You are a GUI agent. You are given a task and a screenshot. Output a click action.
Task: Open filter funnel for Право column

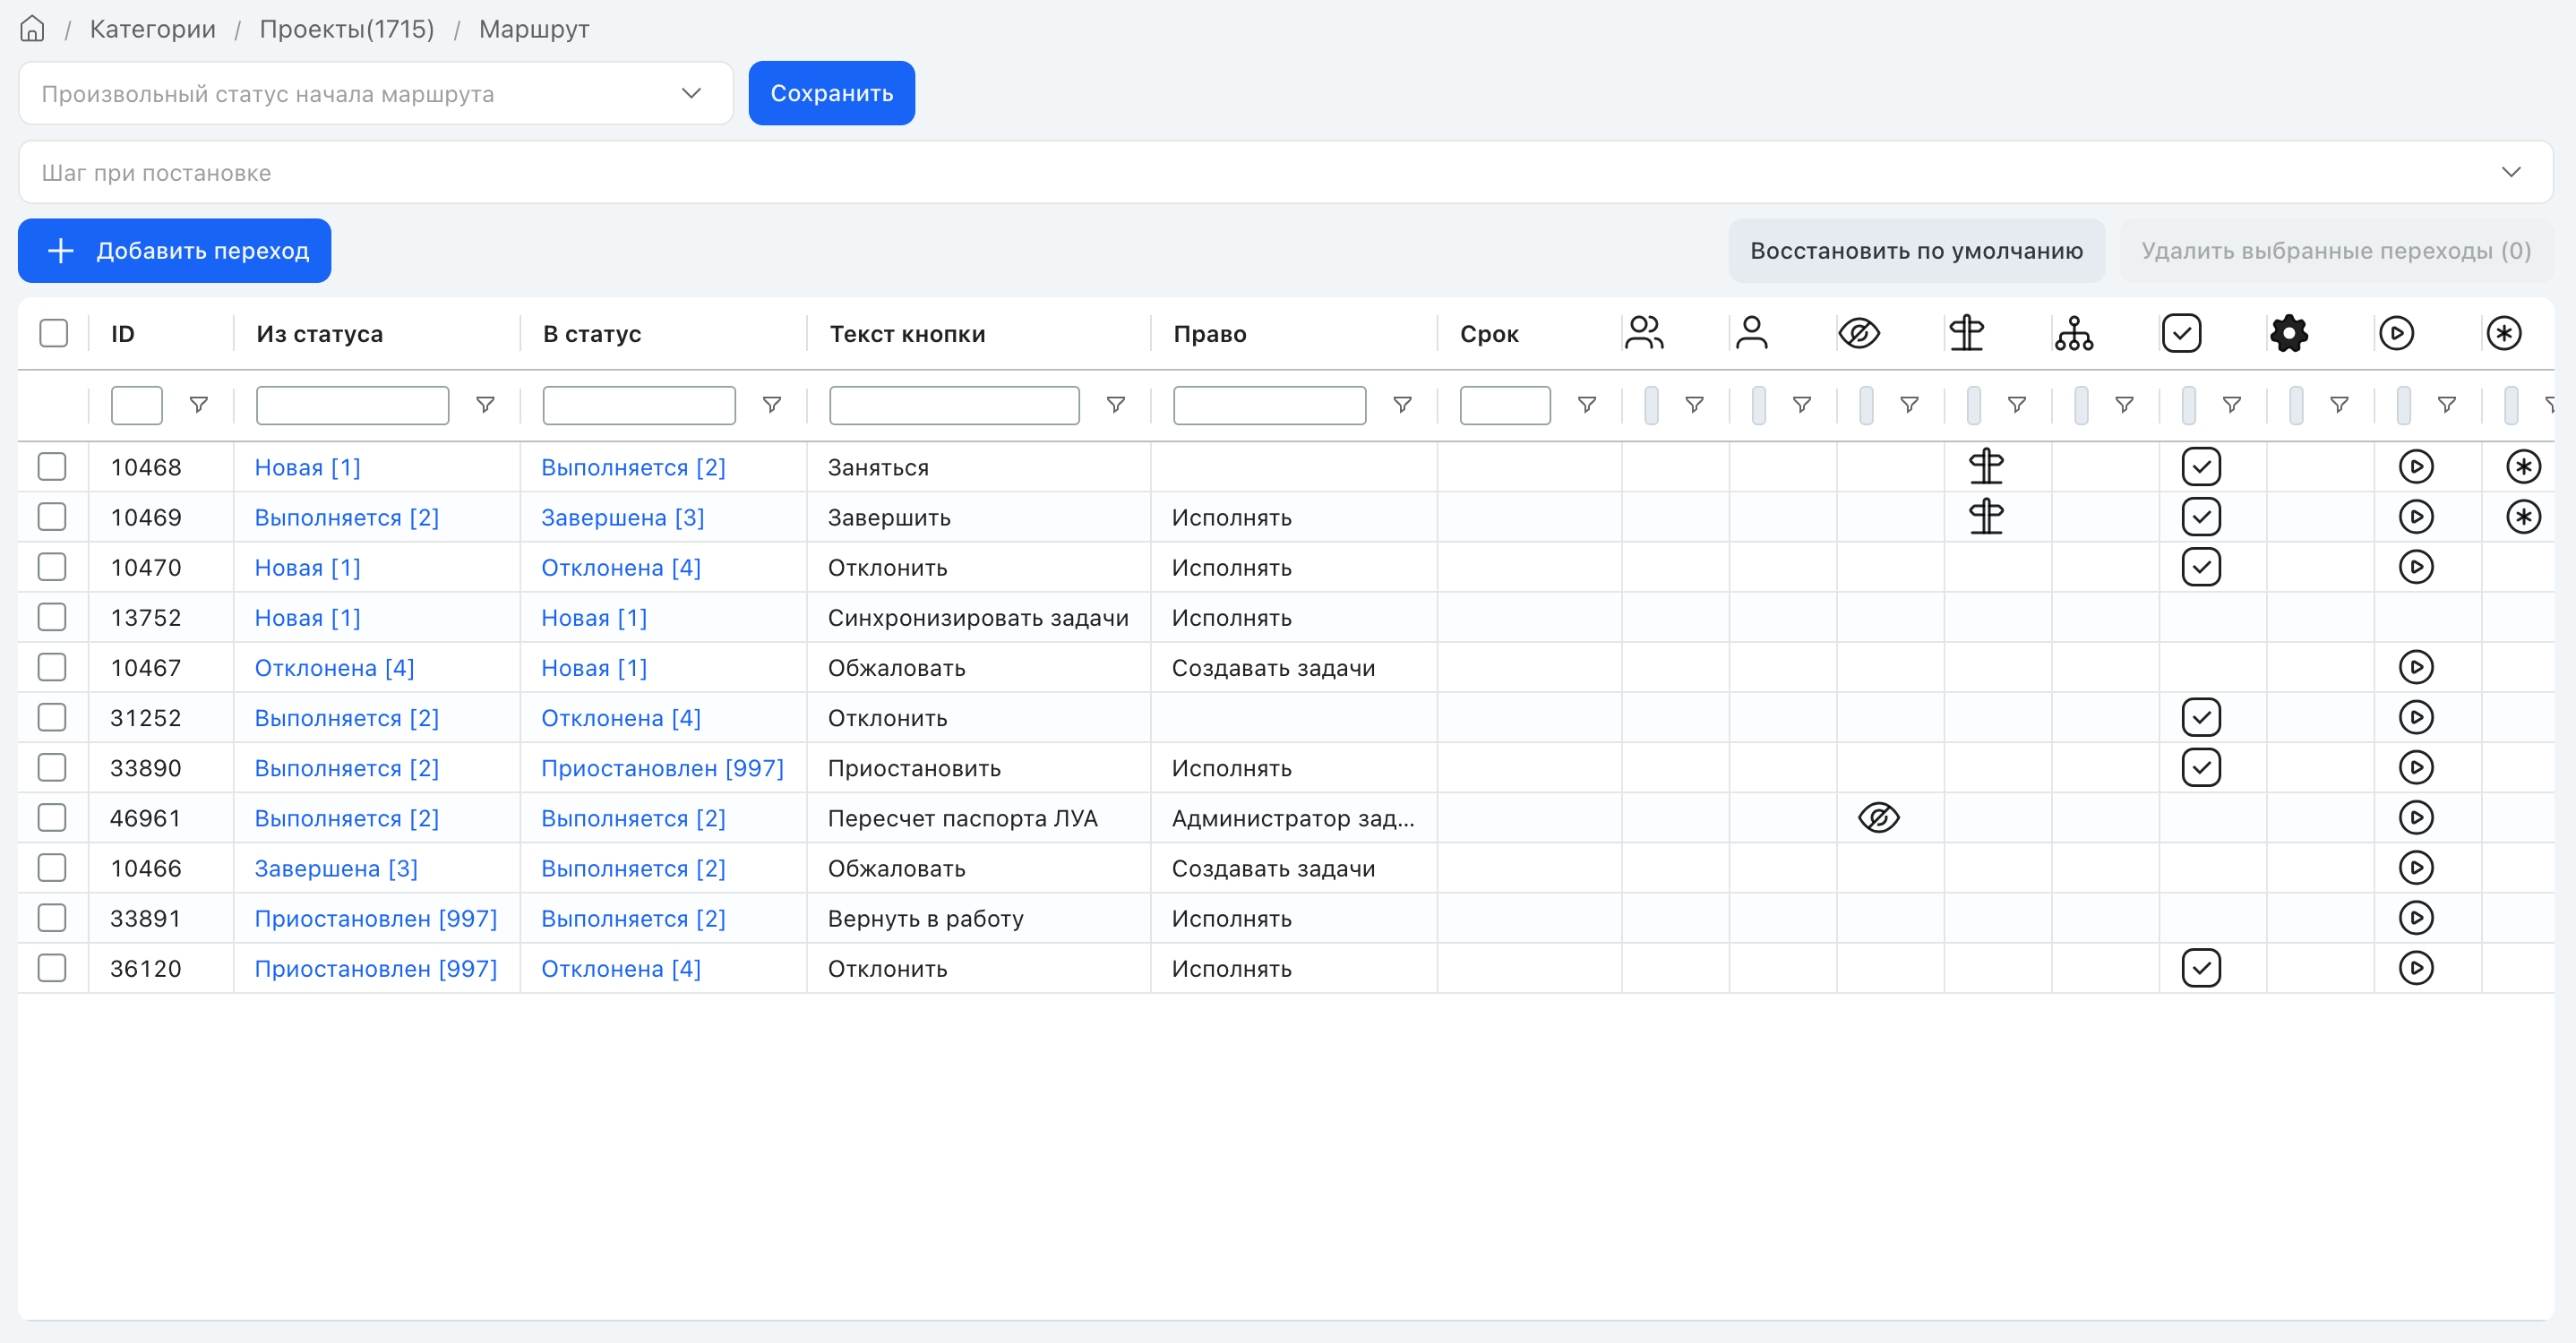[1403, 405]
